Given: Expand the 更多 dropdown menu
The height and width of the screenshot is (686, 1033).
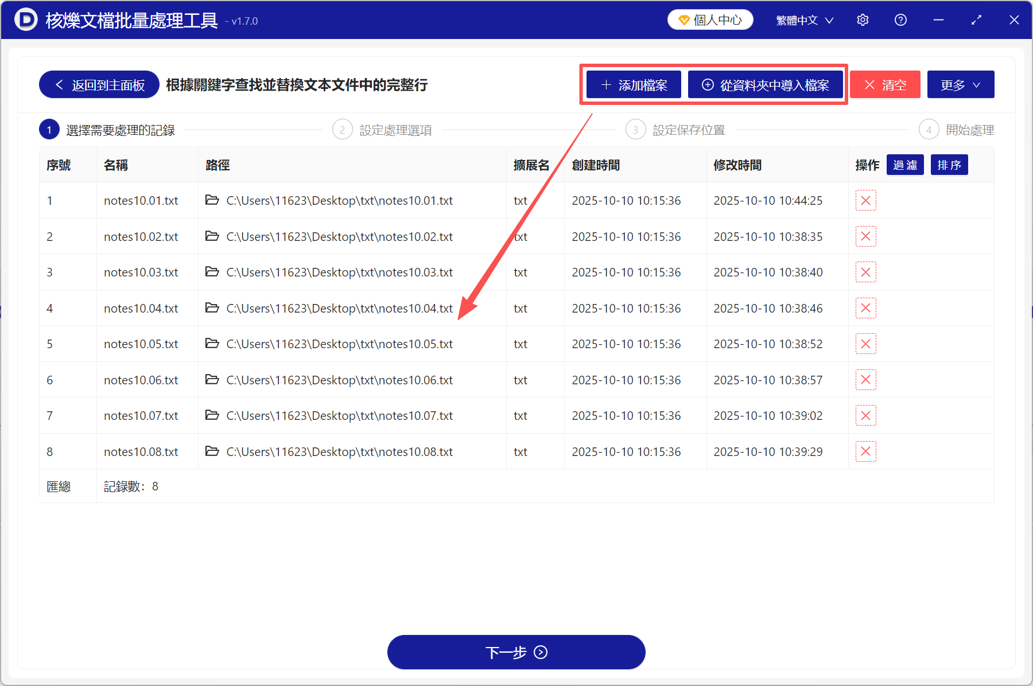Looking at the screenshot, I should pos(960,84).
